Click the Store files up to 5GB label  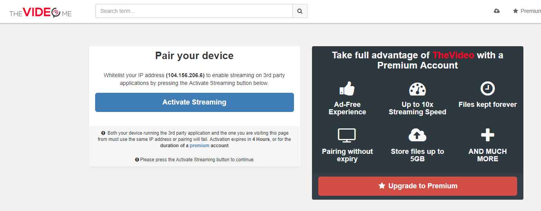click(417, 155)
